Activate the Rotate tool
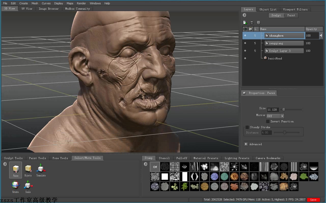 [x=16, y=186]
